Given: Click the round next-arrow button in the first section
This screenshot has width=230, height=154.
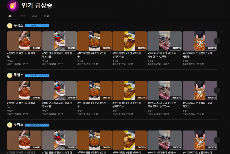Looking at the screenshot, I should click(217, 41).
